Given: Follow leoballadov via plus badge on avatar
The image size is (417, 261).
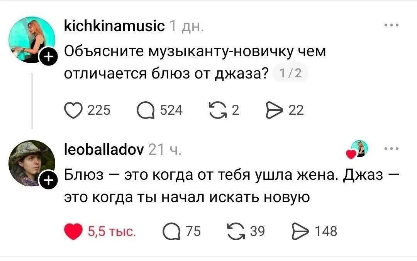Looking at the screenshot, I should (x=48, y=181).
